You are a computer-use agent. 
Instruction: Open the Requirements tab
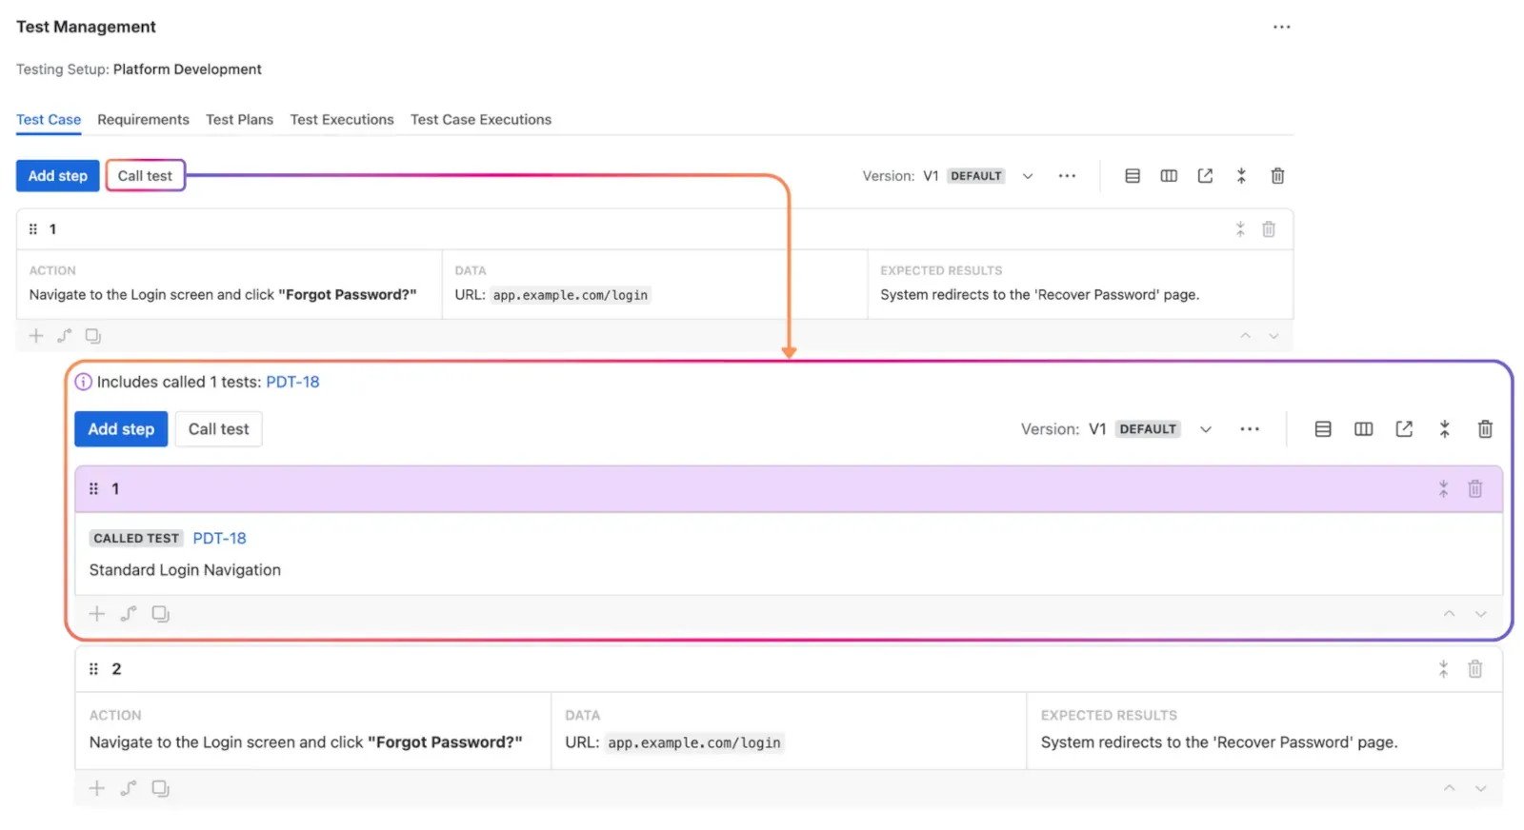(x=143, y=120)
